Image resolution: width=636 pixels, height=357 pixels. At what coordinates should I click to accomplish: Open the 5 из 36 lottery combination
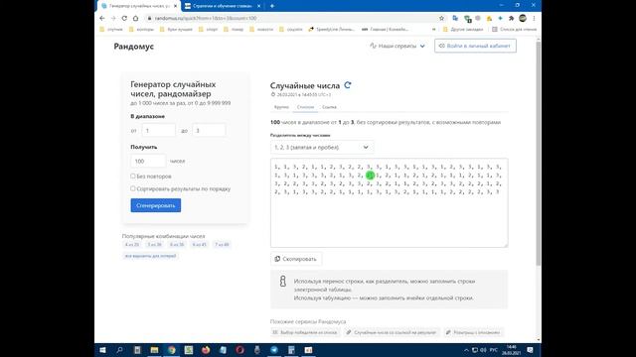pos(155,245)
